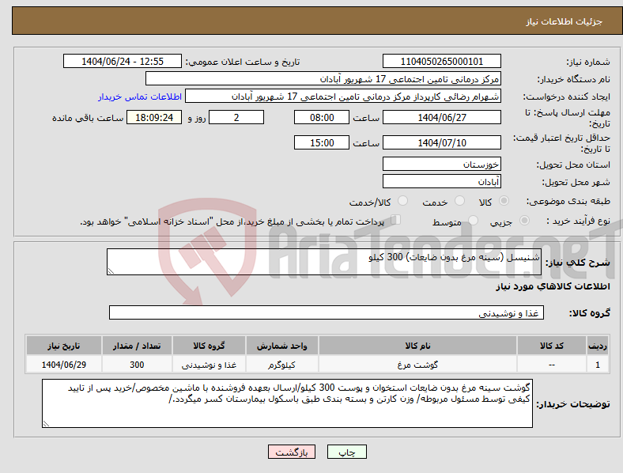
Task: Click the delivery city field آبادان
Action: pyautogui.click(x=441, y=182)
